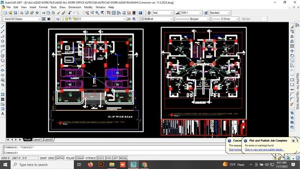
Task: Select the Erase tool in Modify toolbar
Action: coord(292,27)
